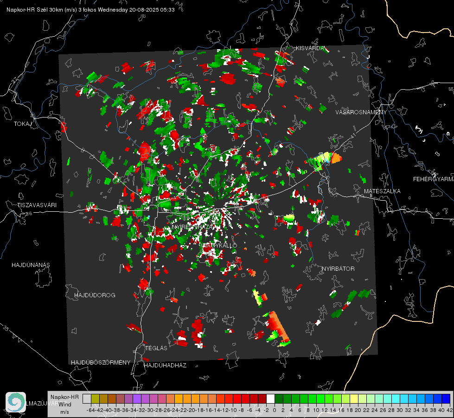Click the cut-off FEHÉRGYARMAT label at right edge
The image size is (454, 418).
(x=433, y=179)
